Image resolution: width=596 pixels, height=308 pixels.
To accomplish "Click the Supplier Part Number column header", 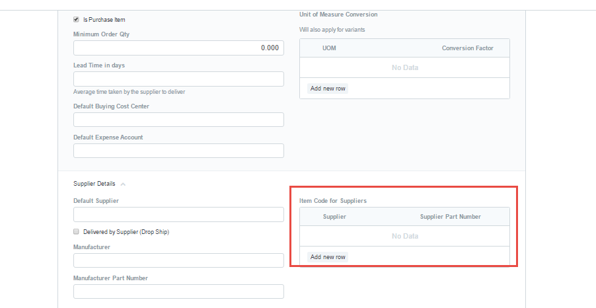I will pyautogui.click(x=451, y=217).
